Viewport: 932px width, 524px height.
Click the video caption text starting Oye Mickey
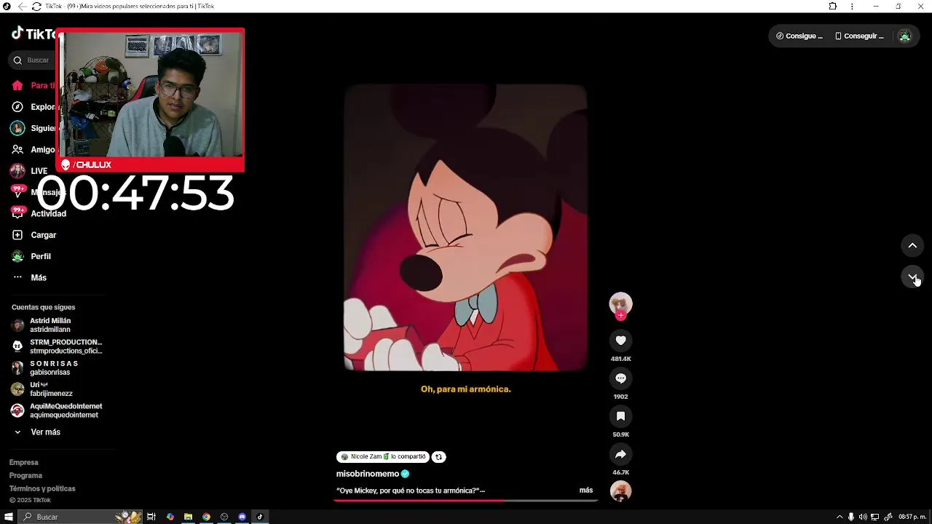411,491
